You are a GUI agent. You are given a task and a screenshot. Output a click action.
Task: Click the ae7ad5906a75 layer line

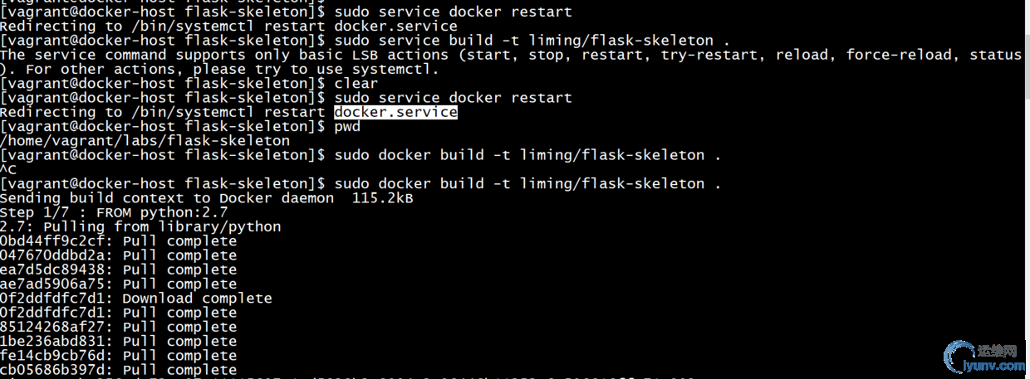119,284
